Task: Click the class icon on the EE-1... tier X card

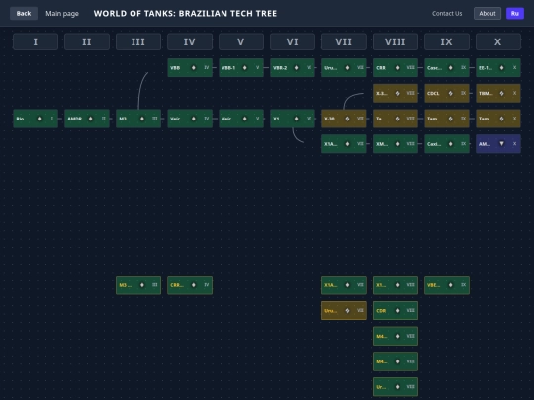Action: coord(501,68)
